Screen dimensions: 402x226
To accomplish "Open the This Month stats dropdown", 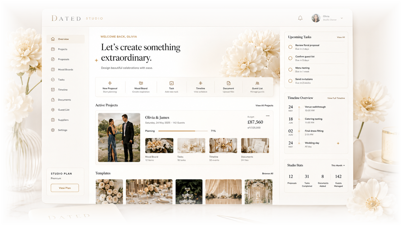I will click(x=338, y=165).
